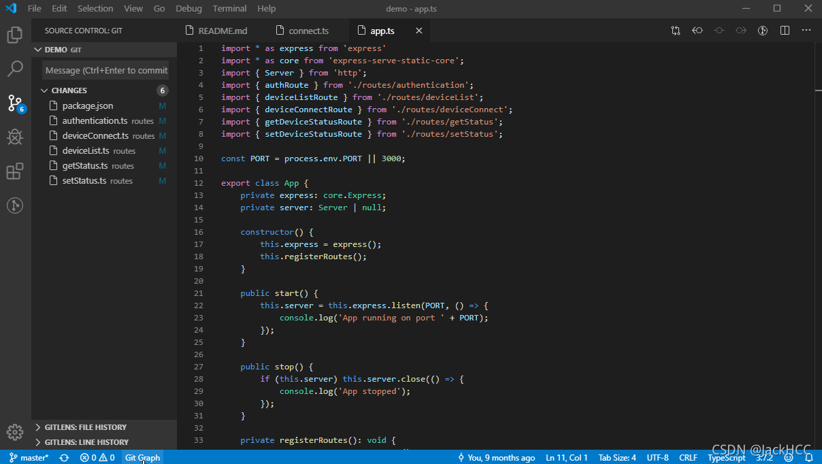822x464 pixels.
Task: Expand GITLENS: LINE HISTORY panel
Action: pos(104,442)
